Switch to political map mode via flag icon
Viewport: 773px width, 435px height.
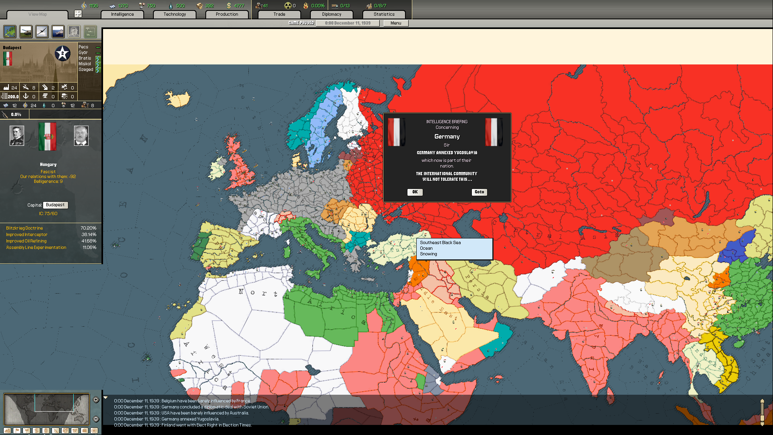pyautogui.click(x=17, y=430)
